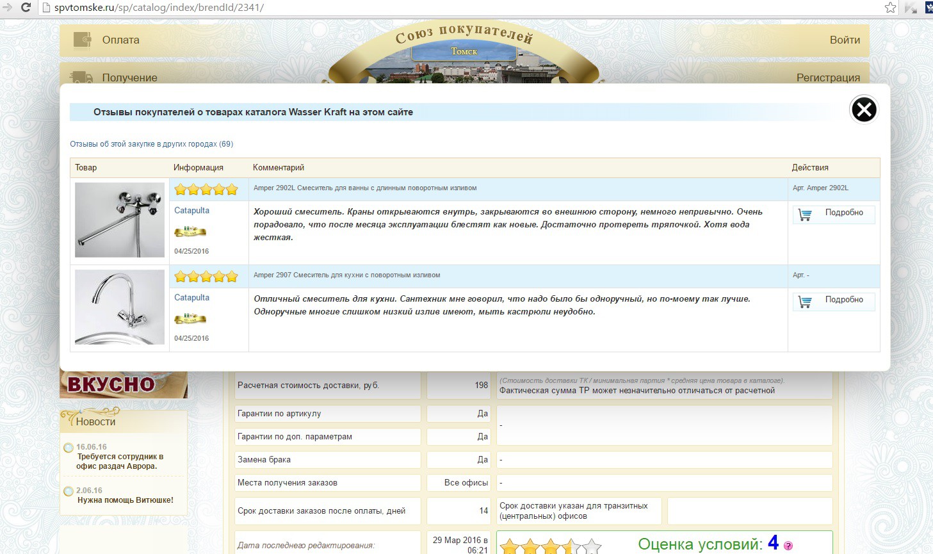
Task: Click the Все офисы value cell
Action: pos(459,483)
